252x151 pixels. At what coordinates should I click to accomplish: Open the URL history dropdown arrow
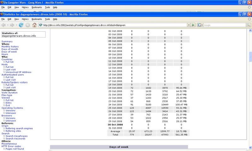click(189, 25)
